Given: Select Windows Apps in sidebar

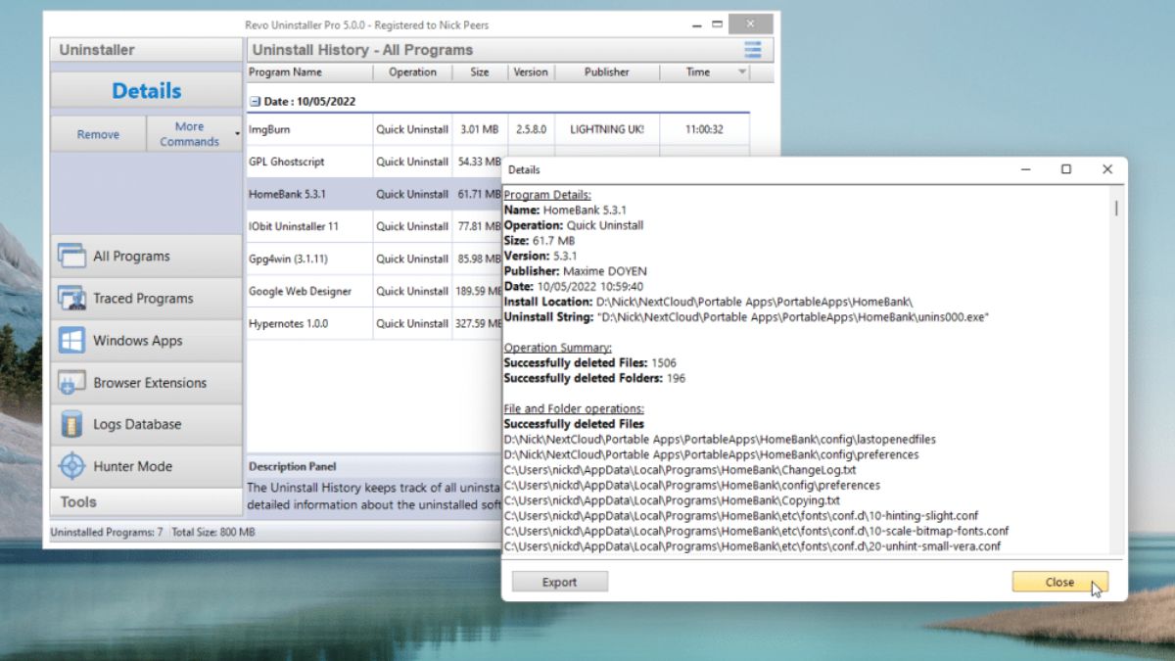Looking at the screenshot, I should (146, 341).
